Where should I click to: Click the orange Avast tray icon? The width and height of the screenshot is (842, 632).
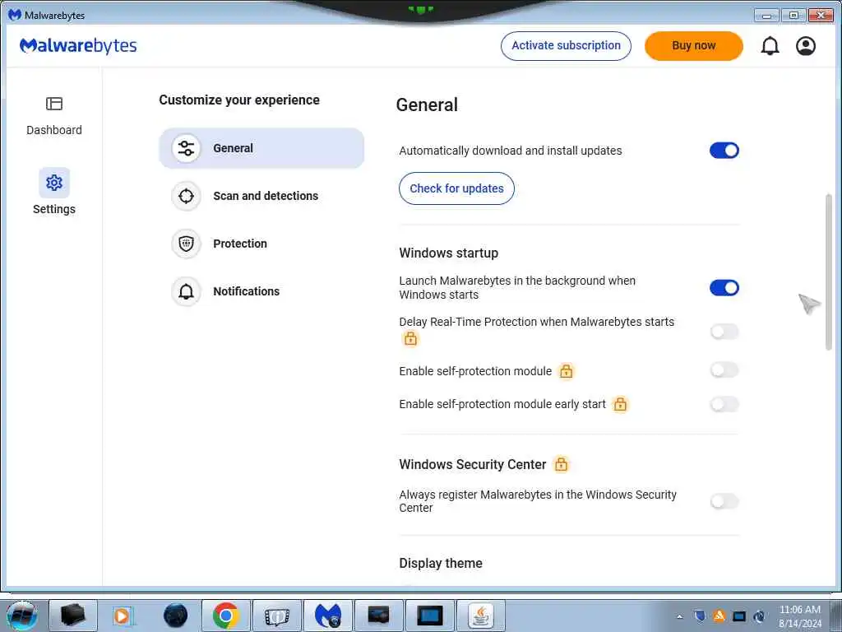(x=719, y=616)
